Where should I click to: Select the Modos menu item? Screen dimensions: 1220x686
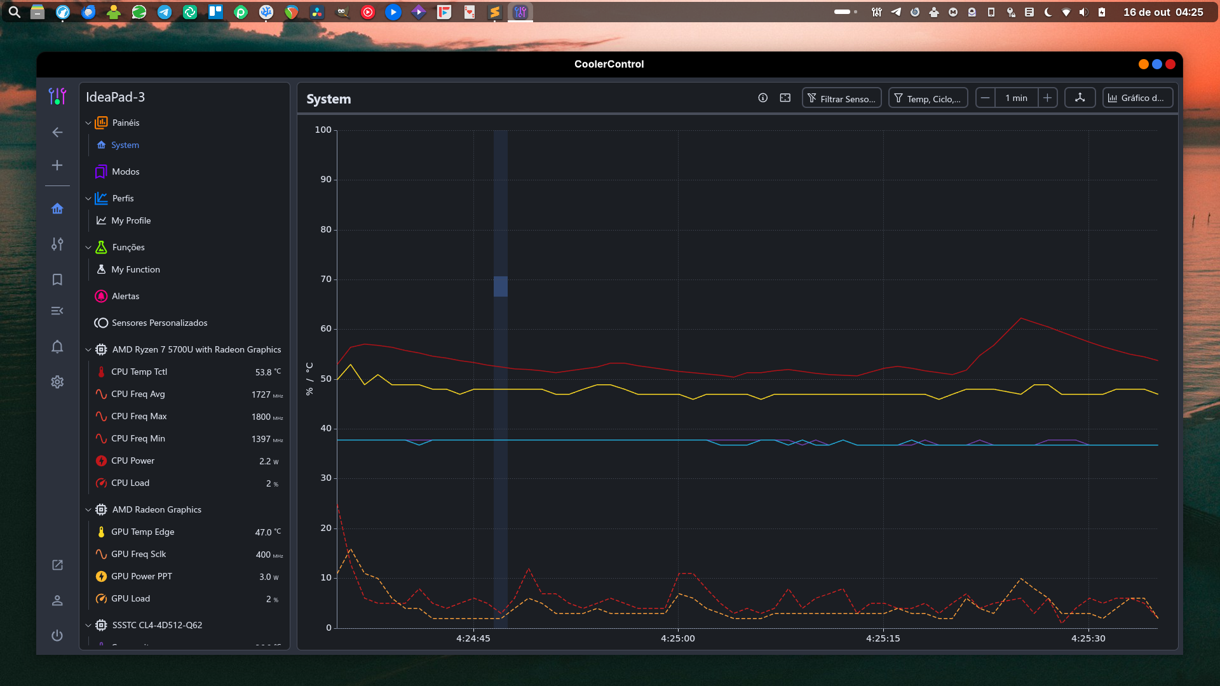pos(125,171)
